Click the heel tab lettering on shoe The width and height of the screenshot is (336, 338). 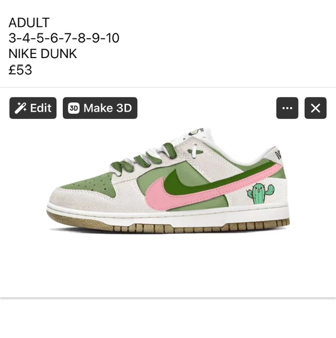tap(278, 154)
